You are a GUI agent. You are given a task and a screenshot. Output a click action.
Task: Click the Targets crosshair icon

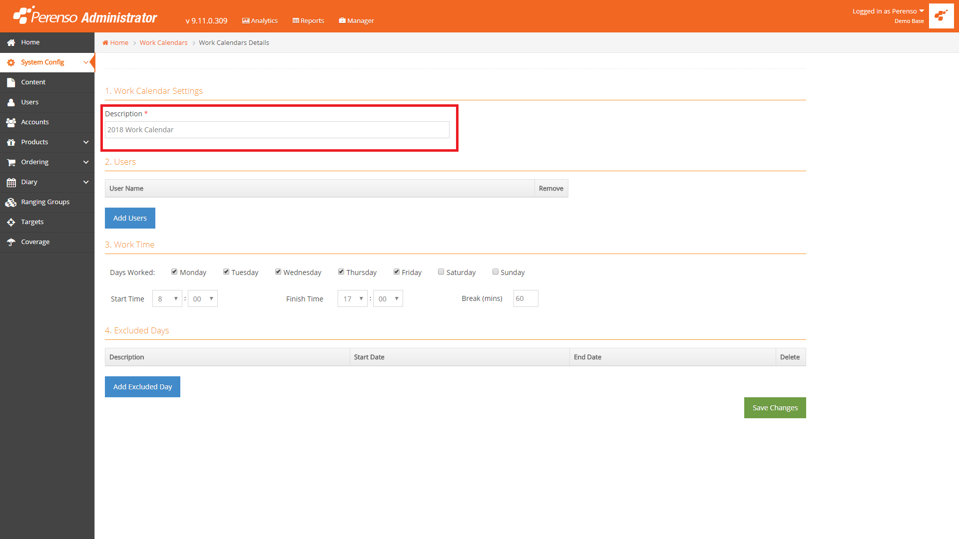click(x=11, y=222)
